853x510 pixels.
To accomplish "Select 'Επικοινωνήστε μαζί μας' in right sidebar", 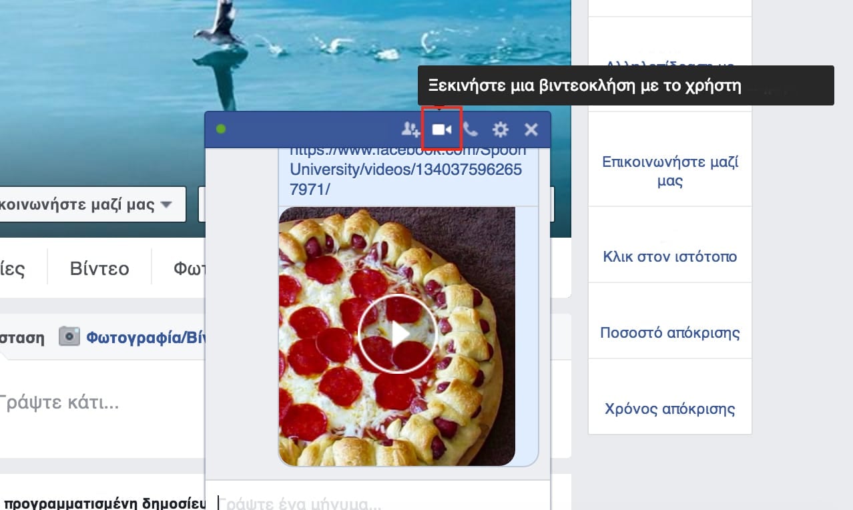I will [x=670, y=171].
